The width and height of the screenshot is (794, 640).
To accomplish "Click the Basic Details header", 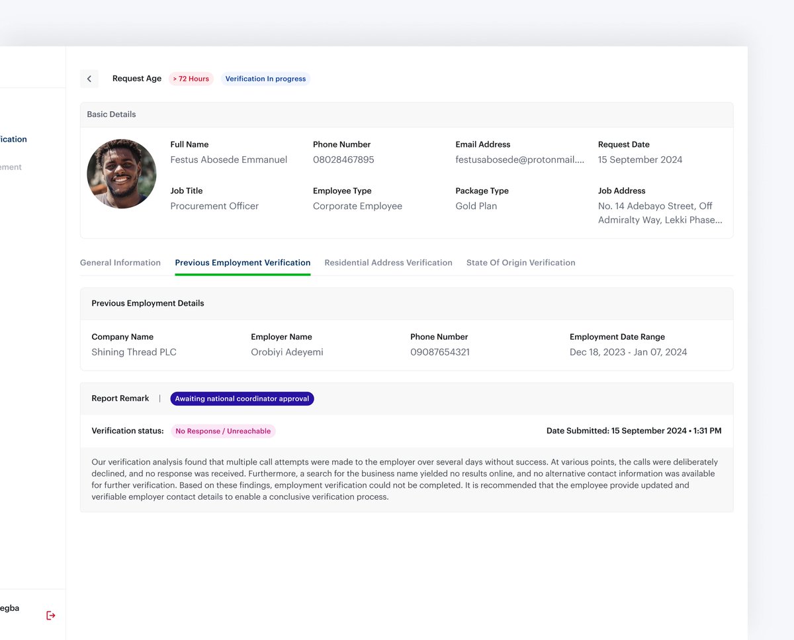I will coord(406,114).
